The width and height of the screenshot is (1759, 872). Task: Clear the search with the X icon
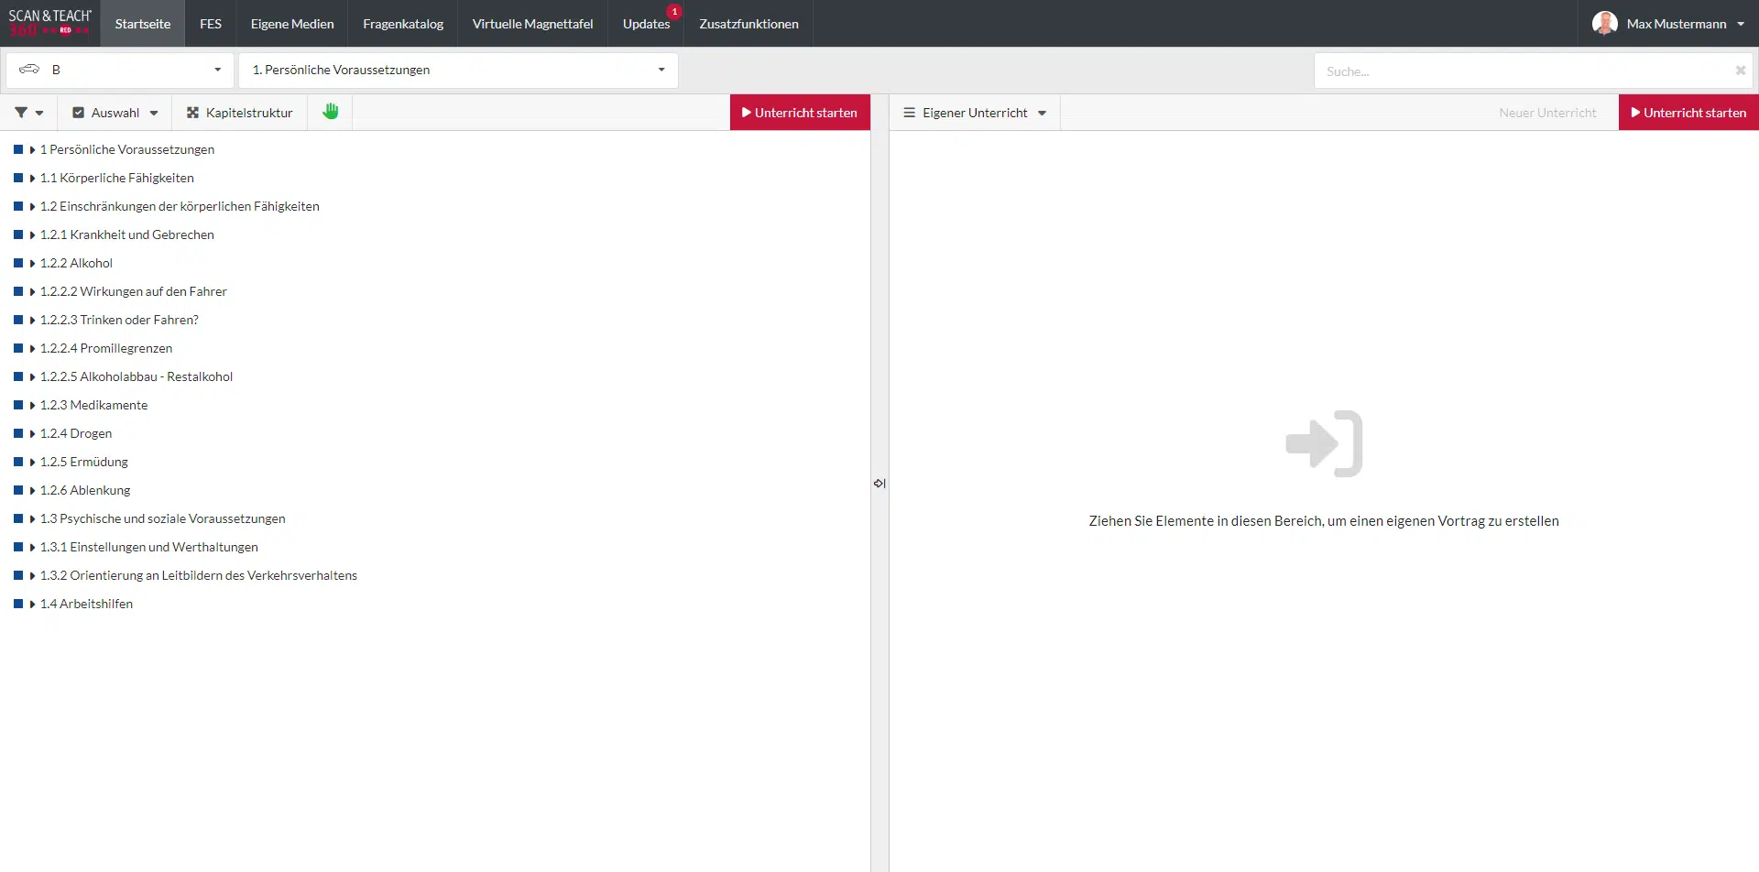click(x=1740, y=71)
